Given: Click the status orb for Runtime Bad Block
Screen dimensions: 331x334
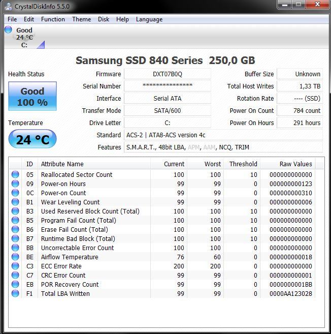Looking at the screenshot, I should 15,238.
